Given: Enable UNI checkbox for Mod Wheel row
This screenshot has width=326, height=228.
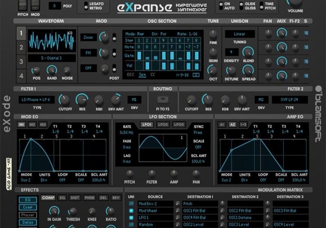Looking at the screenshot, I should point(131,210).
